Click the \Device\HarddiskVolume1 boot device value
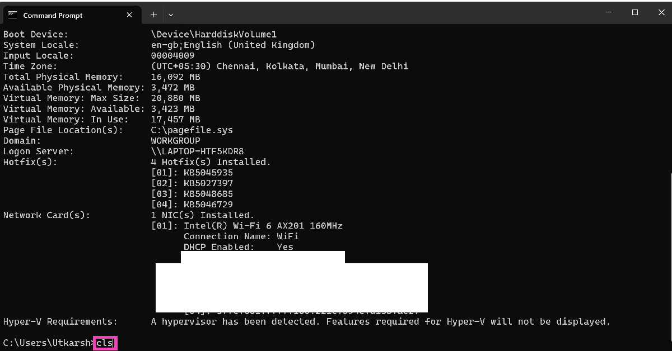This screenshot has width=672, height=351. pyautogui.click(x=214, y=35)
